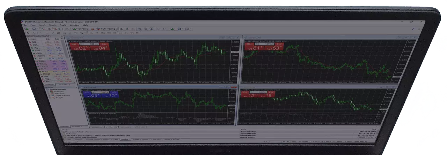Open the File menu
This screenshot has width=447, height=155.
click(x=24, y=25)
